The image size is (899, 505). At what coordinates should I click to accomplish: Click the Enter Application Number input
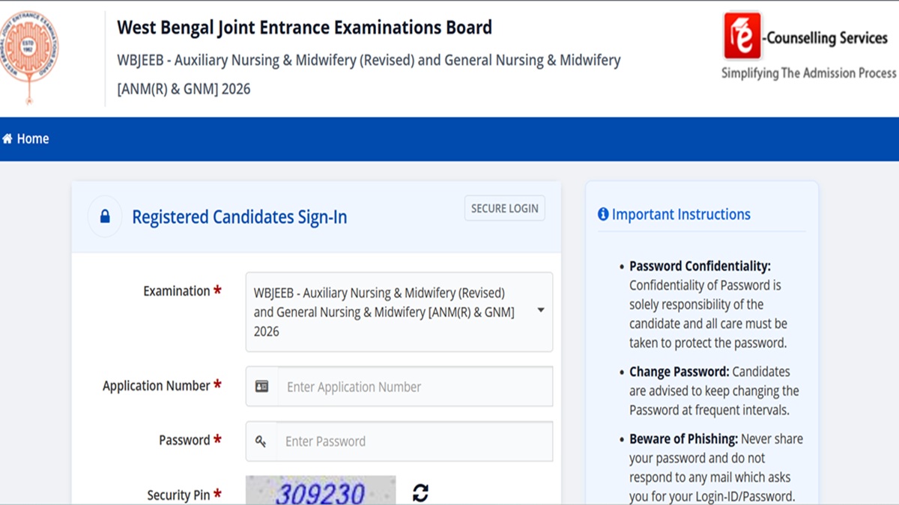(x=414, y=387)
